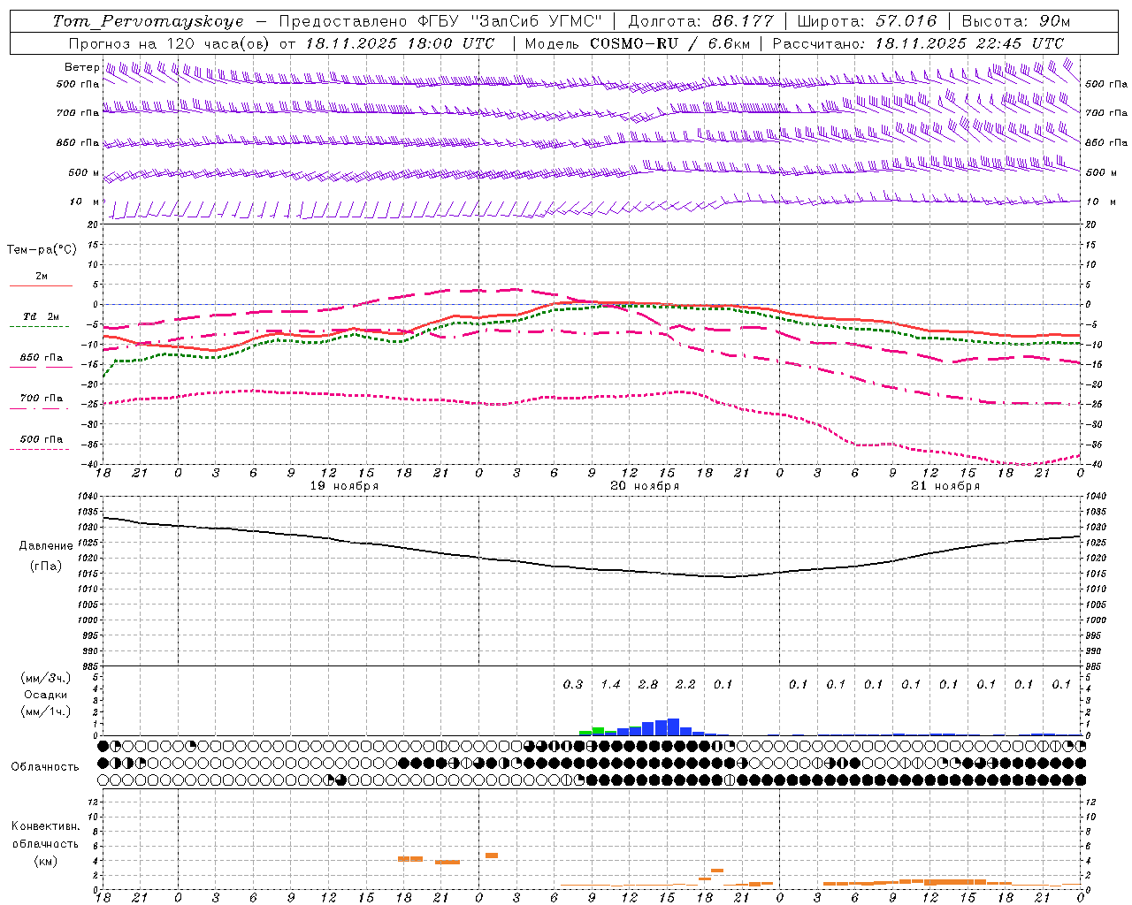This screenshot has width=1132, height=905.
Task: Click the Облачность panel label
Action: pyautogui.click(x=45, y=767)
